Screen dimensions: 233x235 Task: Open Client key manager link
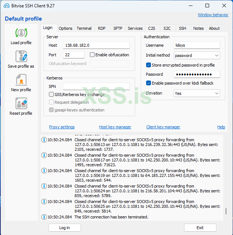163,127
